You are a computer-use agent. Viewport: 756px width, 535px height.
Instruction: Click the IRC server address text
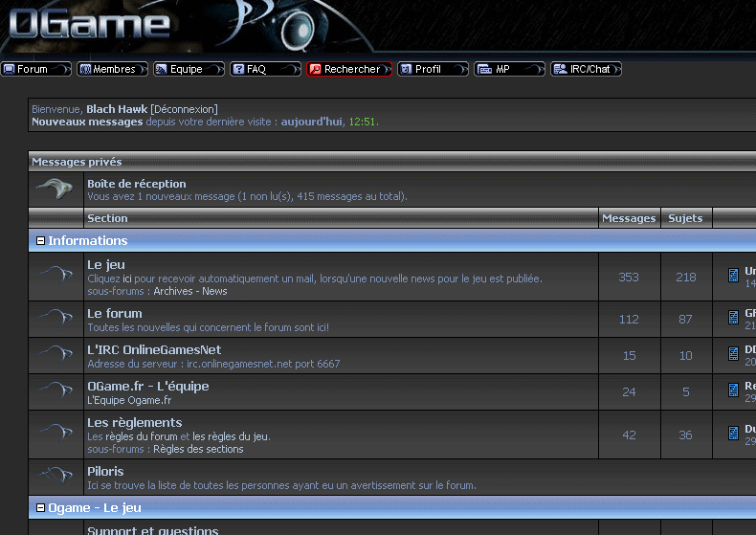[213, 364]
